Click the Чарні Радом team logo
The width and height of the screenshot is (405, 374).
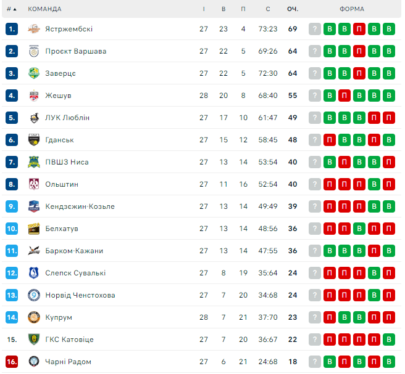pyautogui.click(x=34, y=362)
